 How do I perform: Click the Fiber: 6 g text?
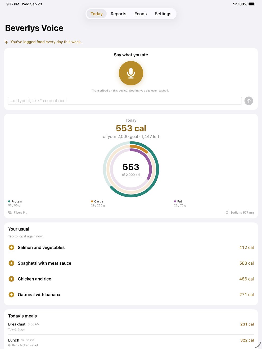21,213
